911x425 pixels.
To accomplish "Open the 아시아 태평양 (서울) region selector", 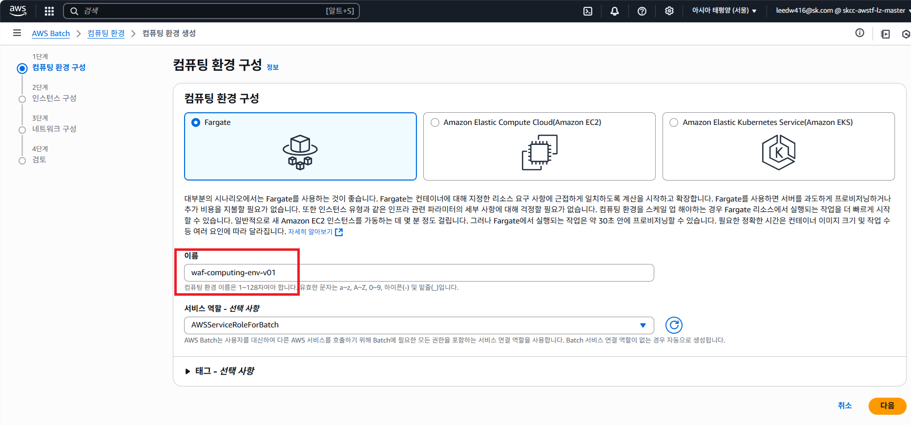I will pos(724,11).
